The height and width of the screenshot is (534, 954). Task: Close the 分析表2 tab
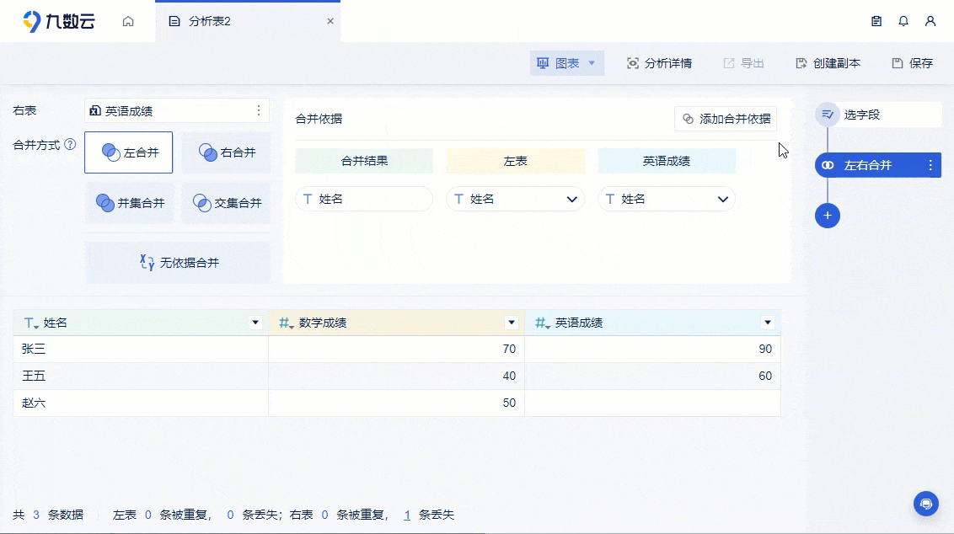[x=330, y=21]
